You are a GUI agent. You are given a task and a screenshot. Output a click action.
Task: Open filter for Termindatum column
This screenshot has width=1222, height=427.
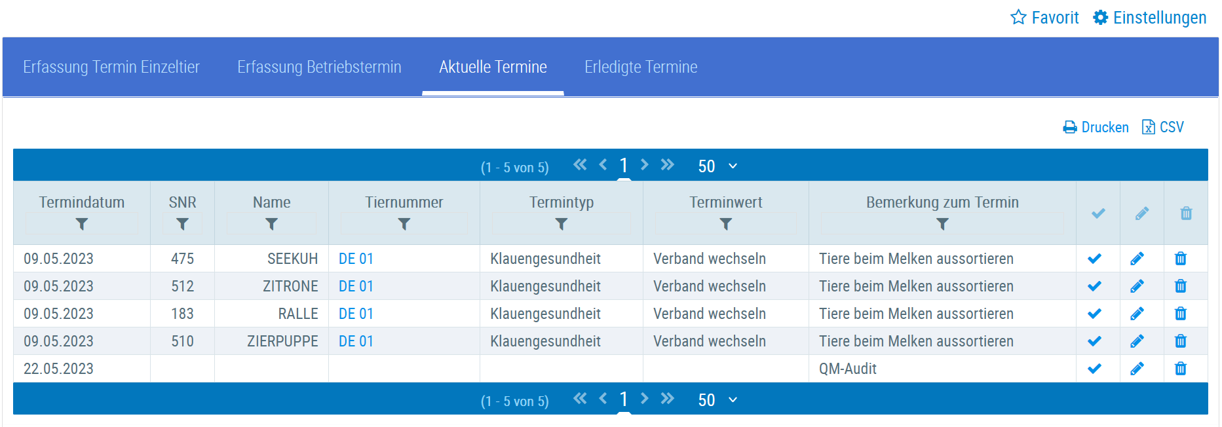81,224
